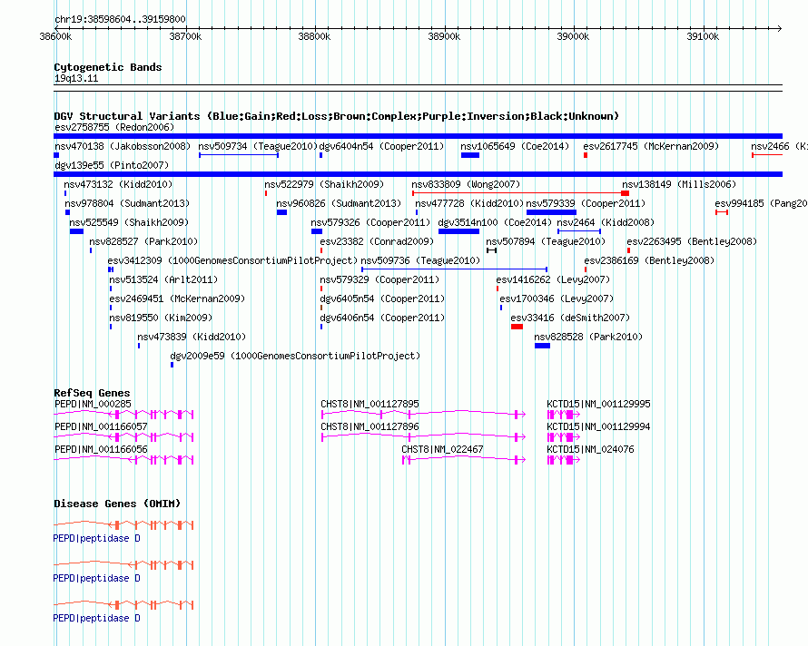Open esv33416 (deSmith2007) variant
Image resolution: width=808 pixels, height=646 pixels.
click(570, 318)
